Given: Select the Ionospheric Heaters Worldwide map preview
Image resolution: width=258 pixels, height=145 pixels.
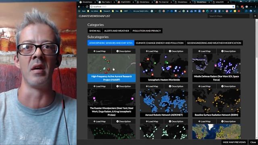Looking at the screenshot, I should (164, 65).
